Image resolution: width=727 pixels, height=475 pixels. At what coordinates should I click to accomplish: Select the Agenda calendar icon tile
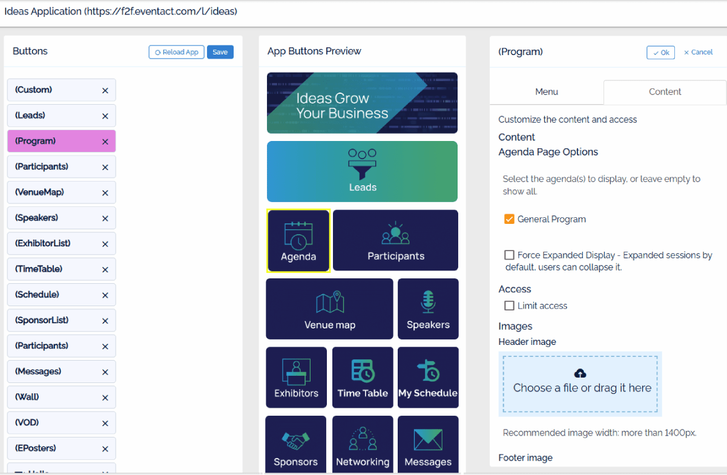tap(298, 241)
